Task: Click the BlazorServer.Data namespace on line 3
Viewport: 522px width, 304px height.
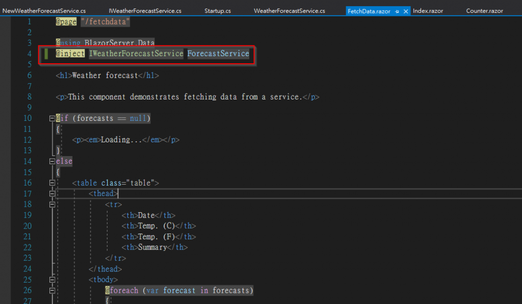Action: pos(119,43)
